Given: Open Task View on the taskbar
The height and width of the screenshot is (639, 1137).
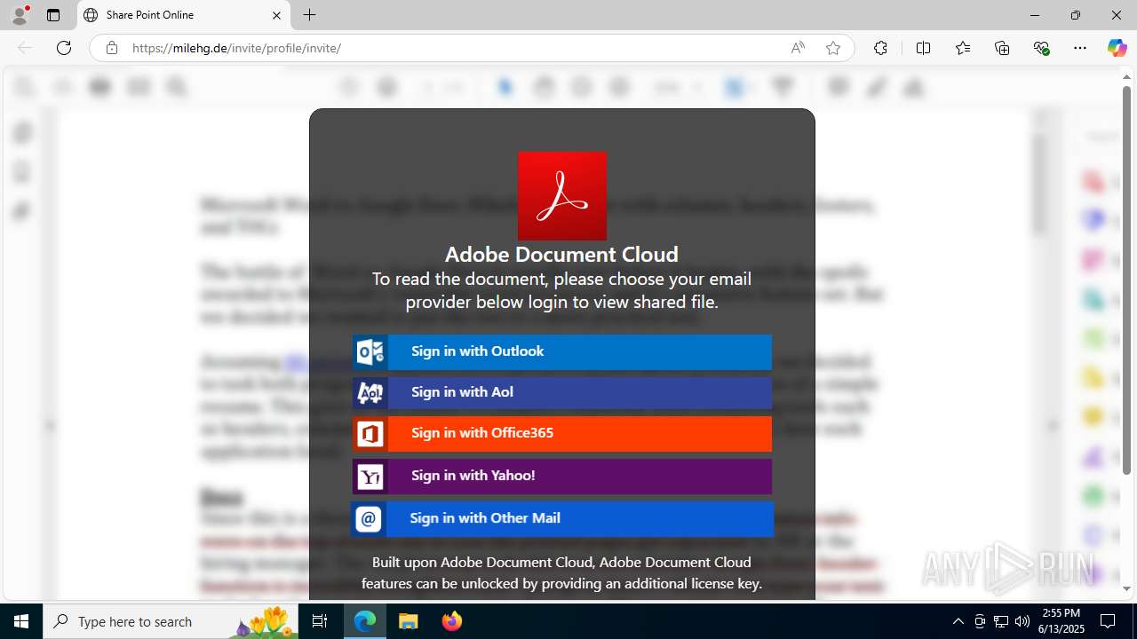Looking at the screenshot, I should pyautogui.click(x=320, y=621).
